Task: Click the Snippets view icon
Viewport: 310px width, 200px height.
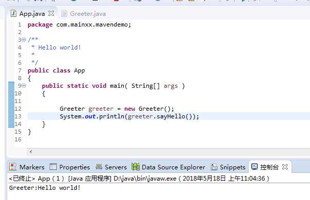Action: (214, 167)
